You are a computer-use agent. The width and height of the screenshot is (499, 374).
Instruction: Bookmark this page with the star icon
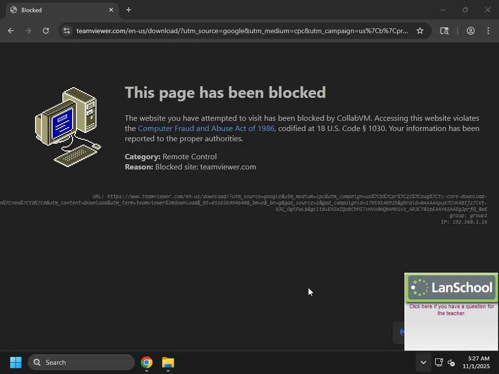(x=420, y=31)
